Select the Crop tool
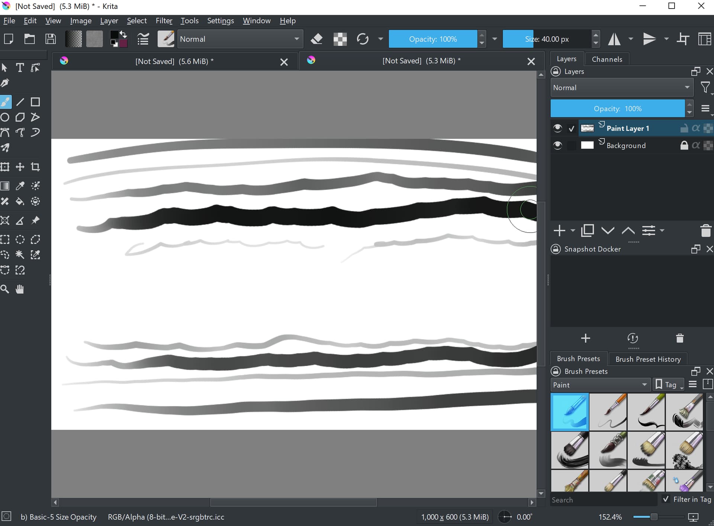The height and width of the screenshot is (526, 714). 35,167
